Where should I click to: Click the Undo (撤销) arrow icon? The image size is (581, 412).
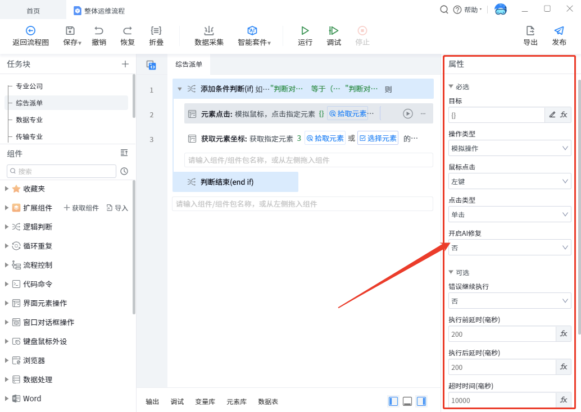99,31
